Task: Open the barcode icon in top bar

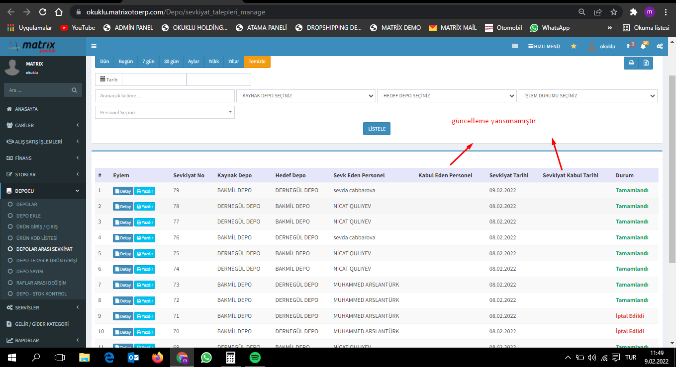Action: pyautogui.click(x=515, y=46)
